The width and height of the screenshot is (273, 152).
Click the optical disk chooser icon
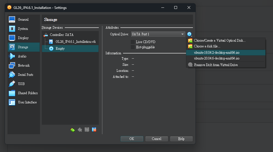tap(189, 34)
